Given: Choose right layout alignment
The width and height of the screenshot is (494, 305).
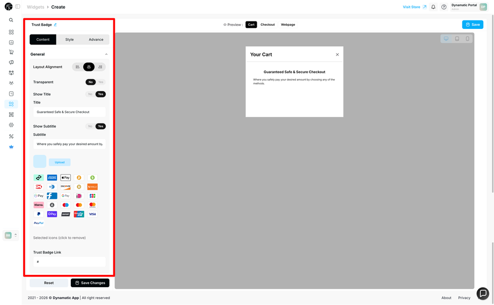Looking at the screenshot, I should coord(100,67).
